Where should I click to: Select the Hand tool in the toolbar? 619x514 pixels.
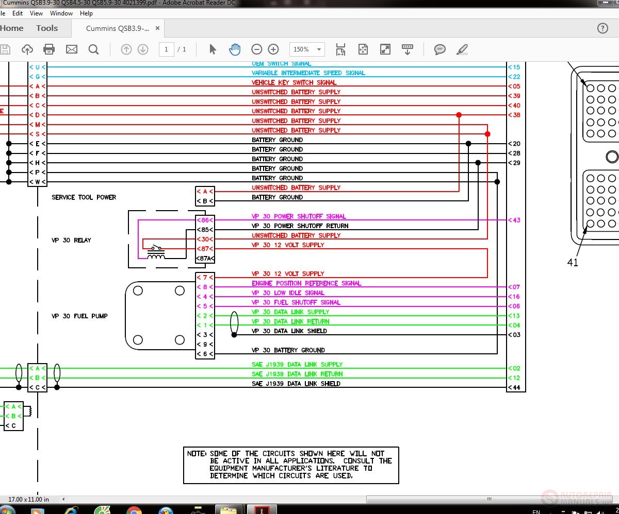coord(235,49)
